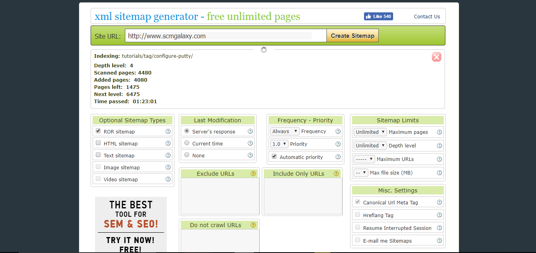
Task: Open the Contact Us link
Action: 427,17
